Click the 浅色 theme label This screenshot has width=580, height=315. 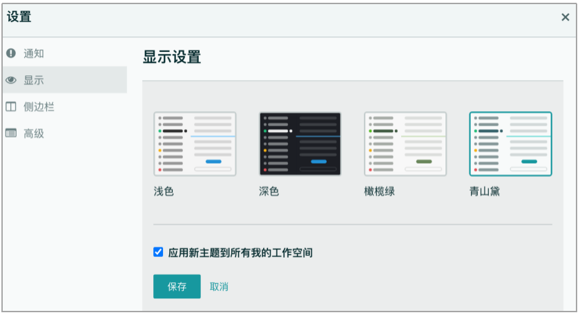164,191
